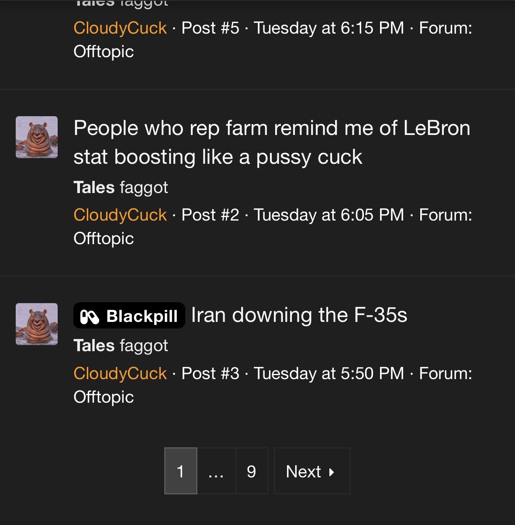Viewport: 515px width, 525px height.
Task: Open CloudyCuck's profile from the Post #2 row
Action: point(120,215)
